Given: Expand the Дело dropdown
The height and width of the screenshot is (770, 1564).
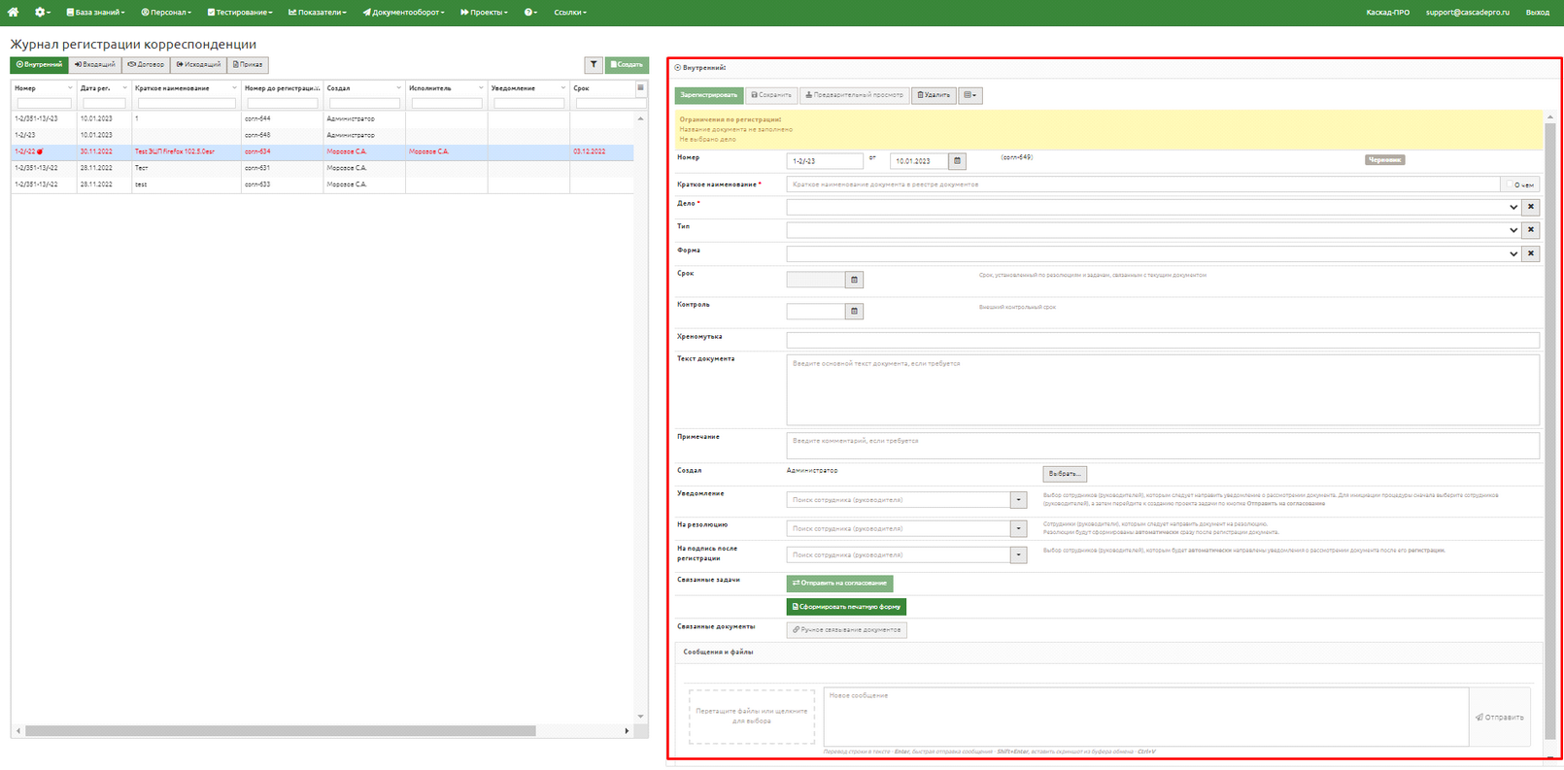Looking at the screenshot, I should [1513, 207].
